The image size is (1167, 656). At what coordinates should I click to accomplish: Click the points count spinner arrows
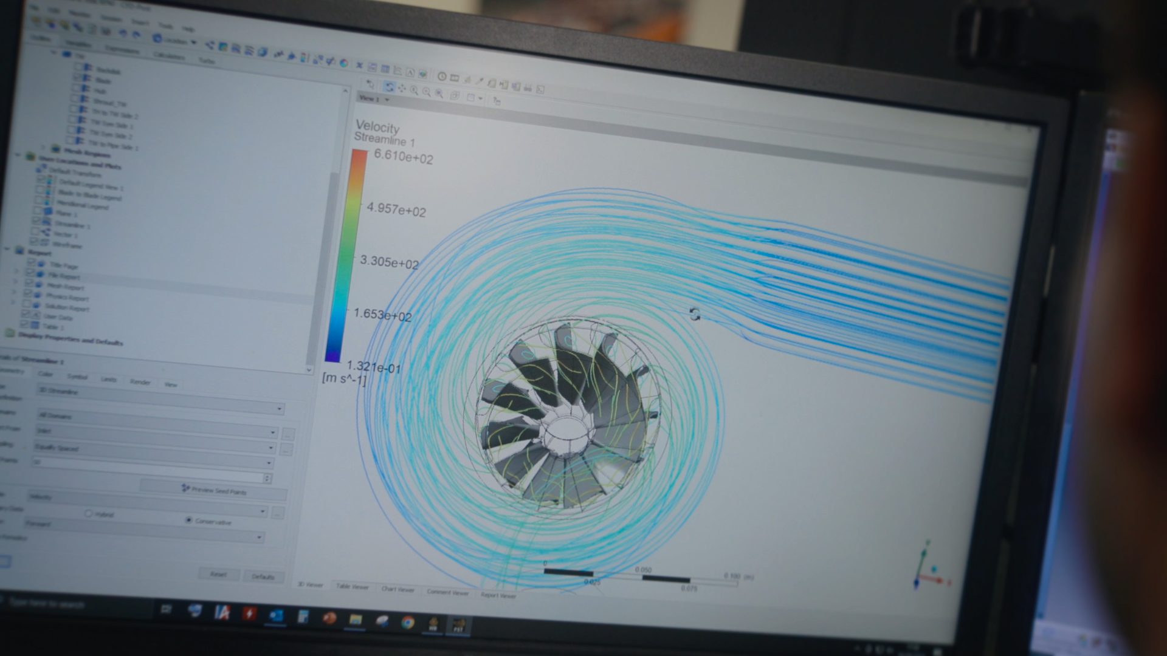tap(267, 478)
